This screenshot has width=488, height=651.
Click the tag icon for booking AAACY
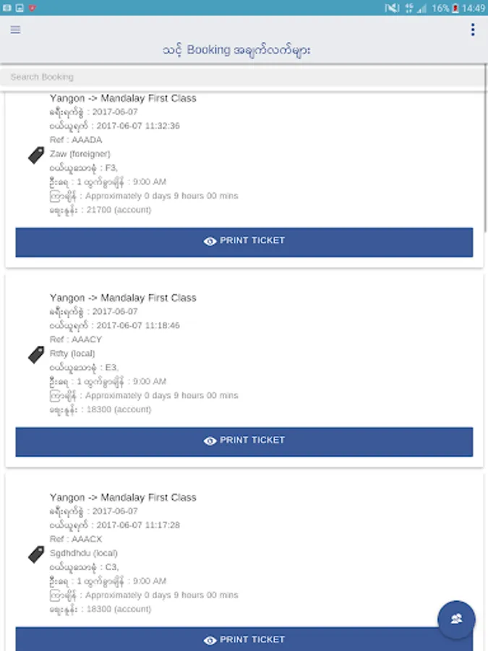pyautogui.click(x=36, y=354)
